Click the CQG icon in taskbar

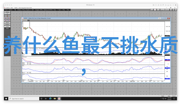point(59,99)
